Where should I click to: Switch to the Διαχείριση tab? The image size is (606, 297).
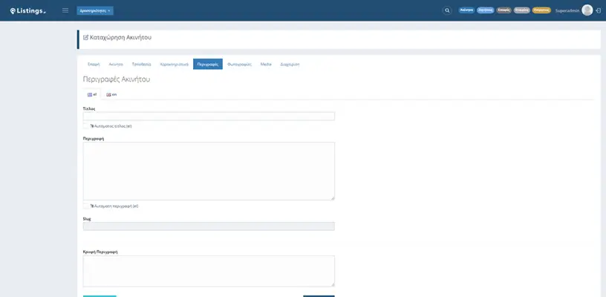pos(290,64)
